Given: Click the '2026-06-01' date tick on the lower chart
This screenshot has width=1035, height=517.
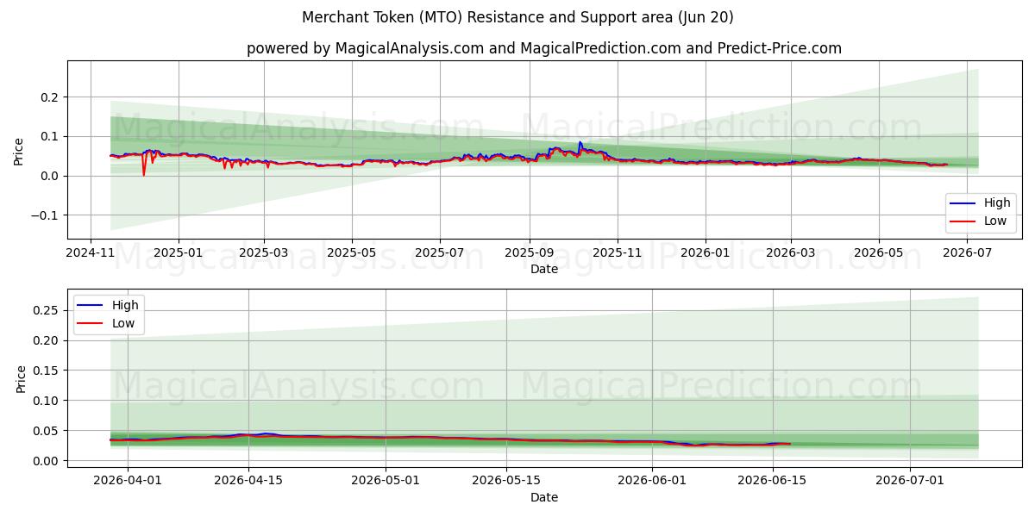Looking at the screenshot, I should [x=652, y=482].
